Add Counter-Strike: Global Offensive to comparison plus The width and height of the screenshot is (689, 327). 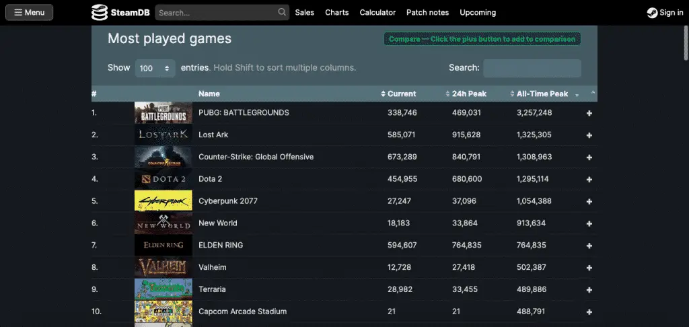coord(589,157)
